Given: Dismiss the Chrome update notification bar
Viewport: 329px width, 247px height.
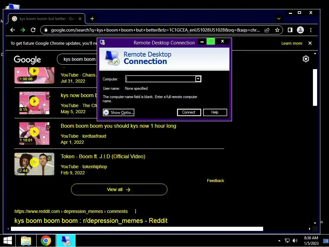Looking at the screenshot, I should [x=310, y=43].
